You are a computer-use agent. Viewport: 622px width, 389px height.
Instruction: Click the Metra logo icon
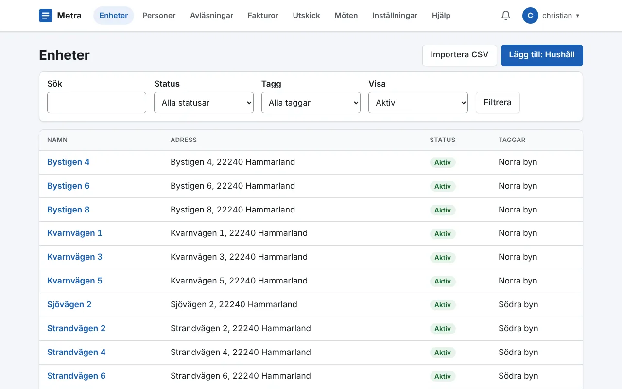(x=46, y=16)
